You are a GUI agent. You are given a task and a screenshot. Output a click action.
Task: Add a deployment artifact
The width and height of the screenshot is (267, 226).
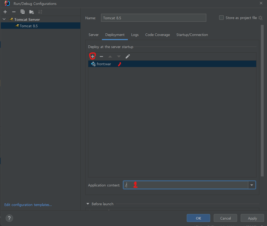click(92, 56)
